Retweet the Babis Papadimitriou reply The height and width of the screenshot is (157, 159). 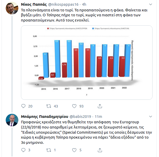click(x=49, y=150)
